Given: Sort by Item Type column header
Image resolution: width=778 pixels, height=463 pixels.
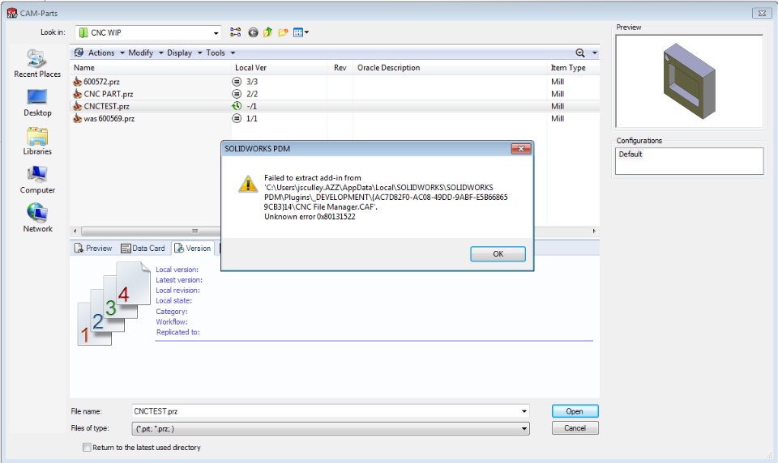Looking at the screenshot, I should coord(573,67).
